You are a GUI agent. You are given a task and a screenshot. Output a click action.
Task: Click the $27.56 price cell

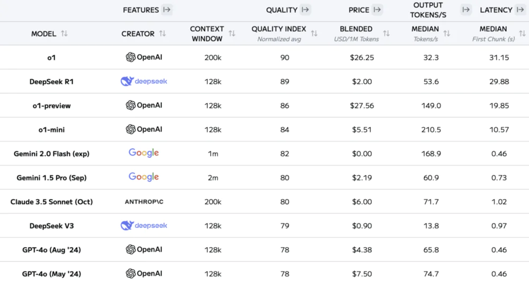pyautogui.click(x=362, y=106)
